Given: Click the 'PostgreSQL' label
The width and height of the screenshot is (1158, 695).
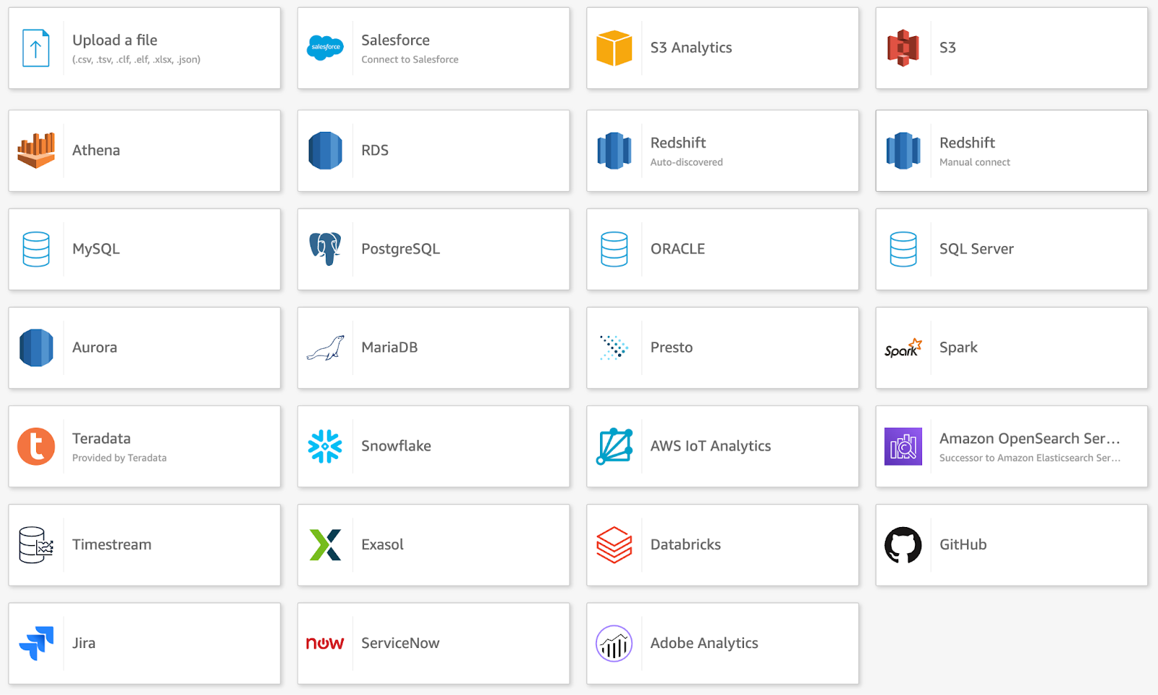Looking at the screenshot, I should coord(401,249).
